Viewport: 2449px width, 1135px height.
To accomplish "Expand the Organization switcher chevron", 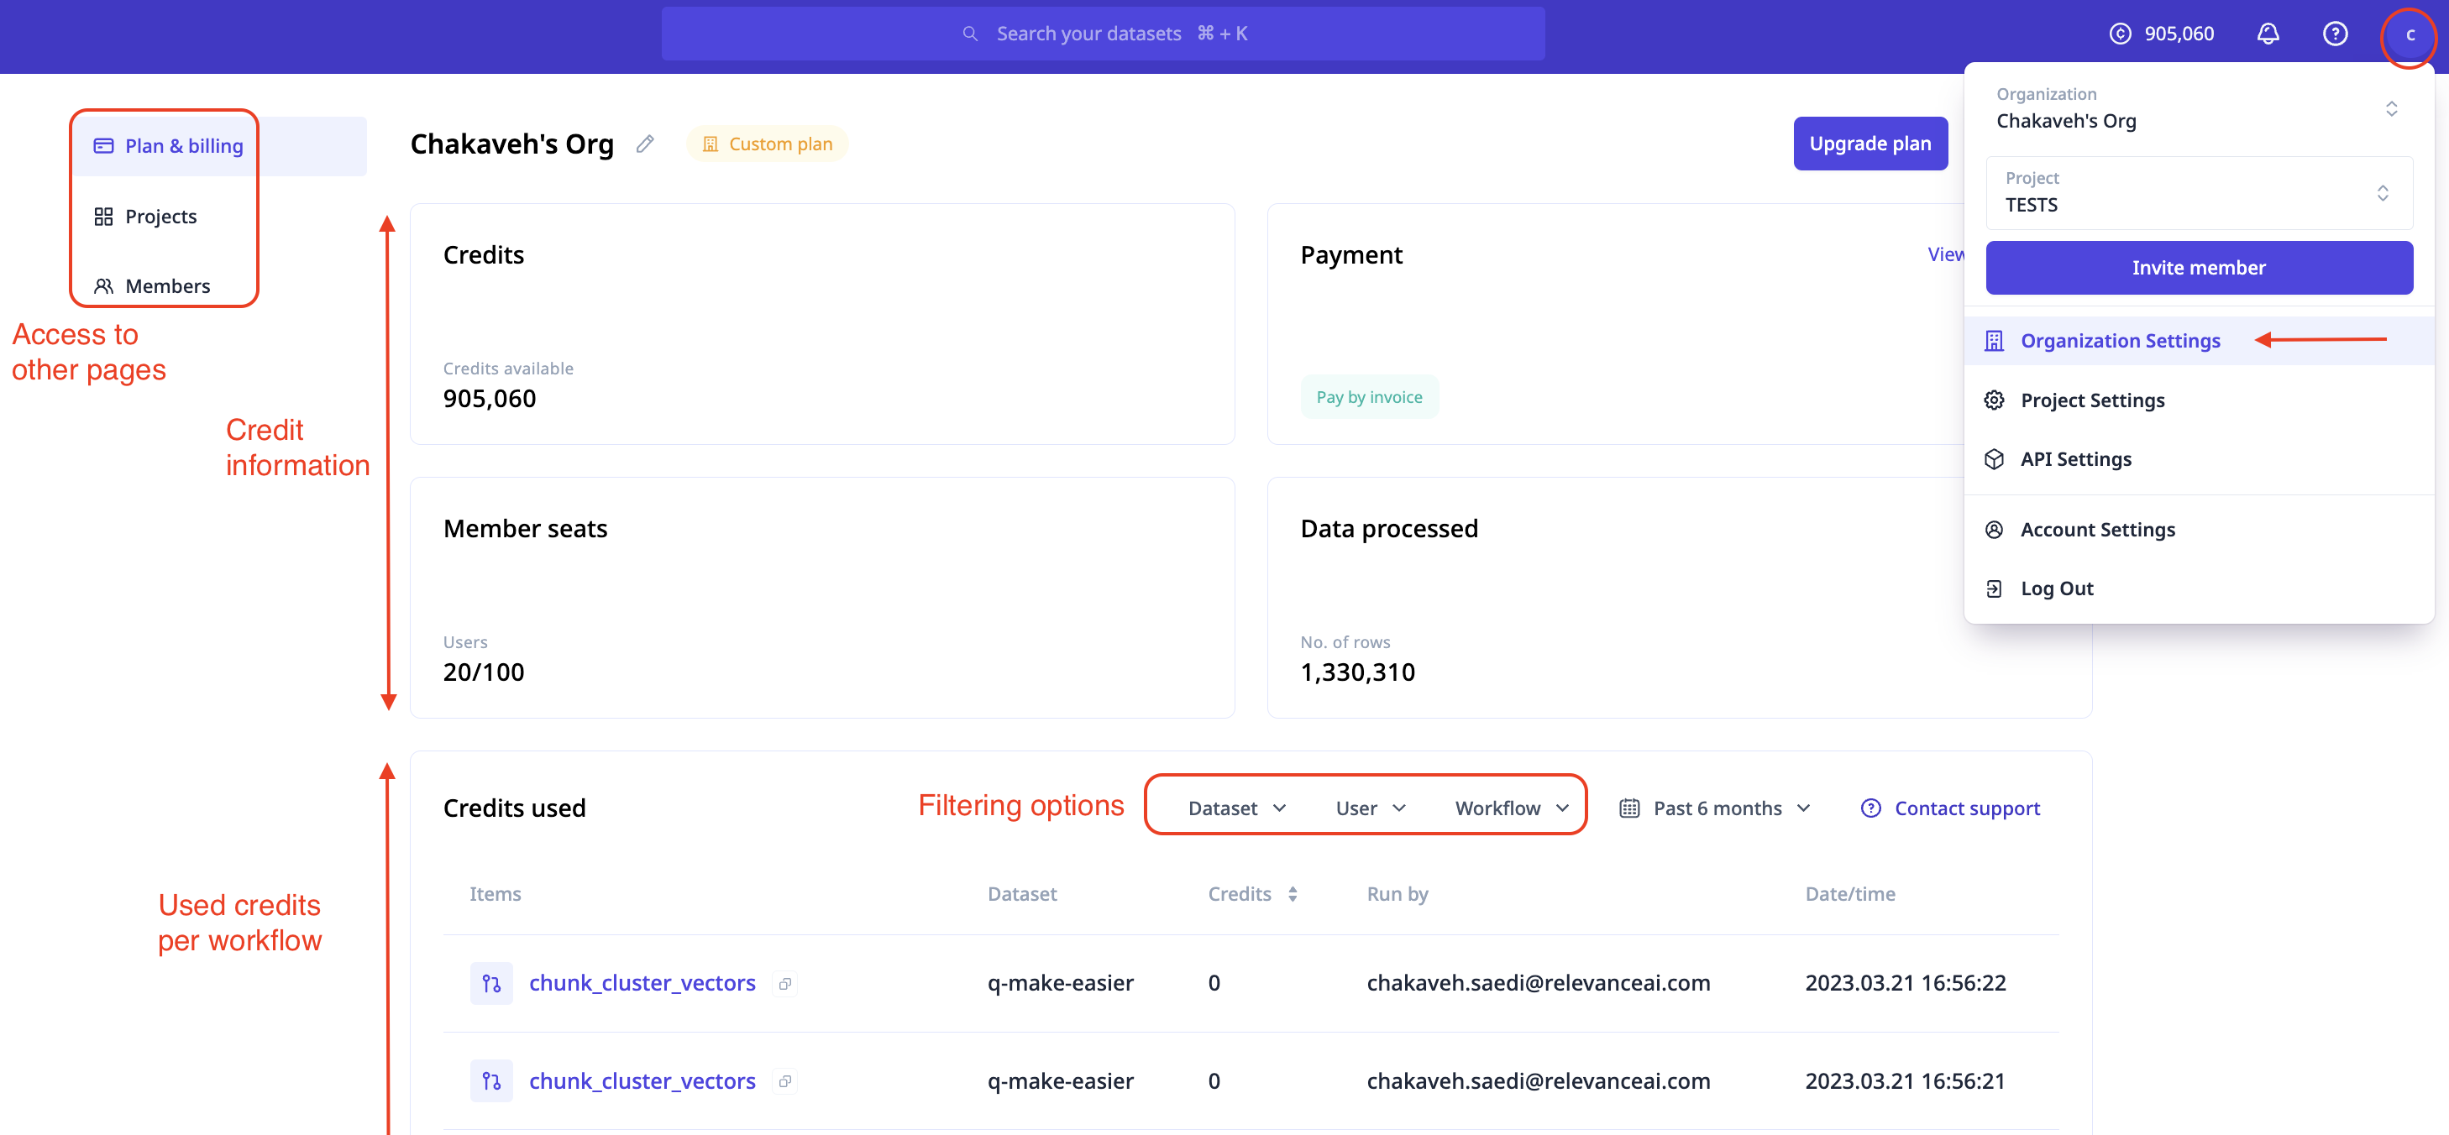I will pyautogui.click(x=2390, y=108).
